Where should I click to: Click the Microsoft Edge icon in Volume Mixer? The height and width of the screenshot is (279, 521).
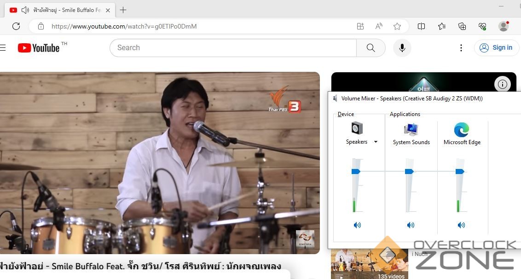click(x=462, y=130)
